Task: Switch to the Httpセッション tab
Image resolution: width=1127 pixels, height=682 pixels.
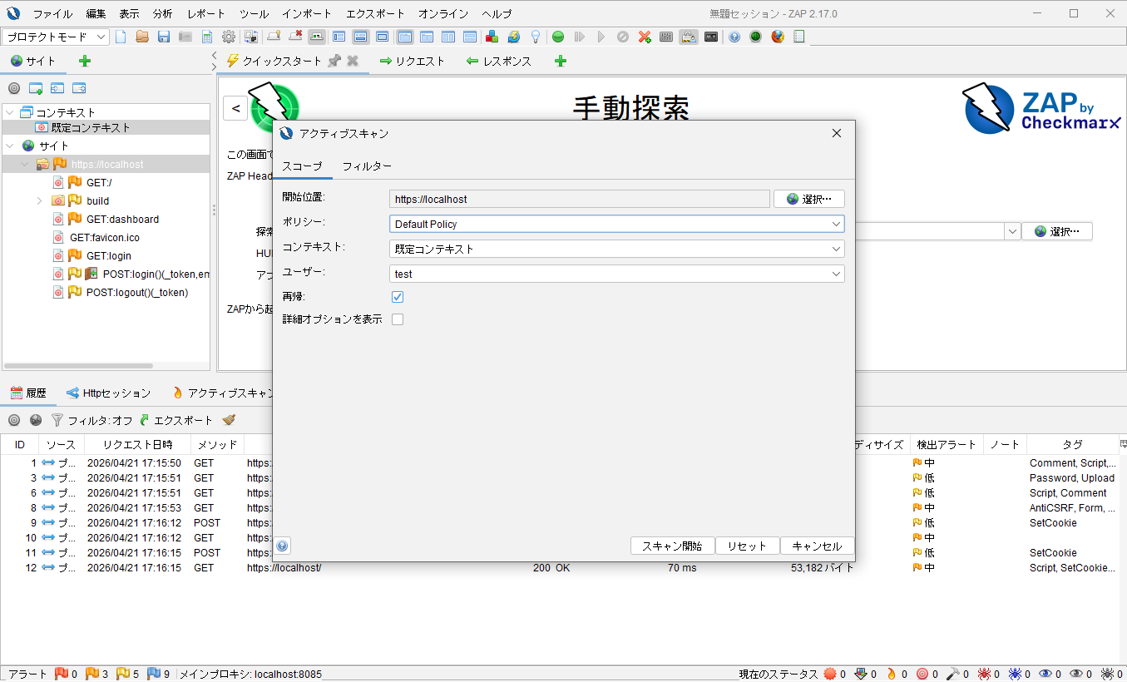Action: pyautogui.click(x=109, y=393)
